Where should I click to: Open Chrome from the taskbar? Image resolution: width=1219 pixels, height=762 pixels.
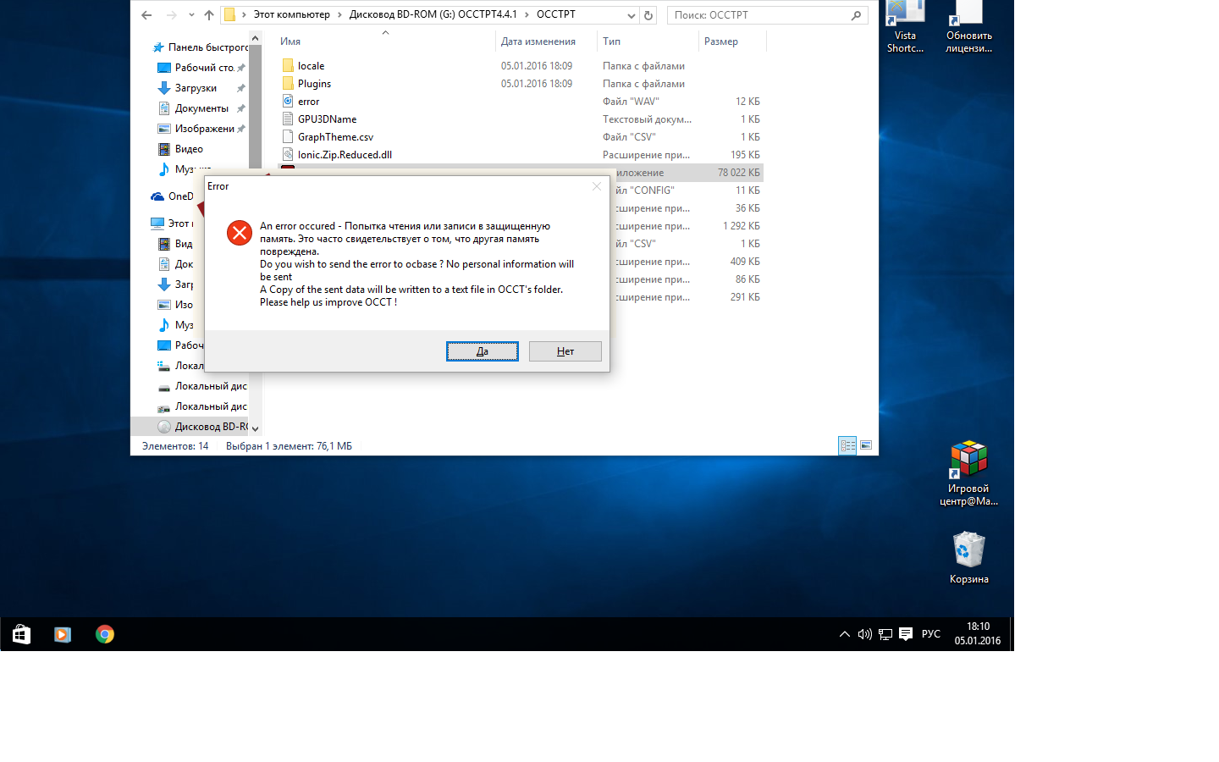pos(105,634)
